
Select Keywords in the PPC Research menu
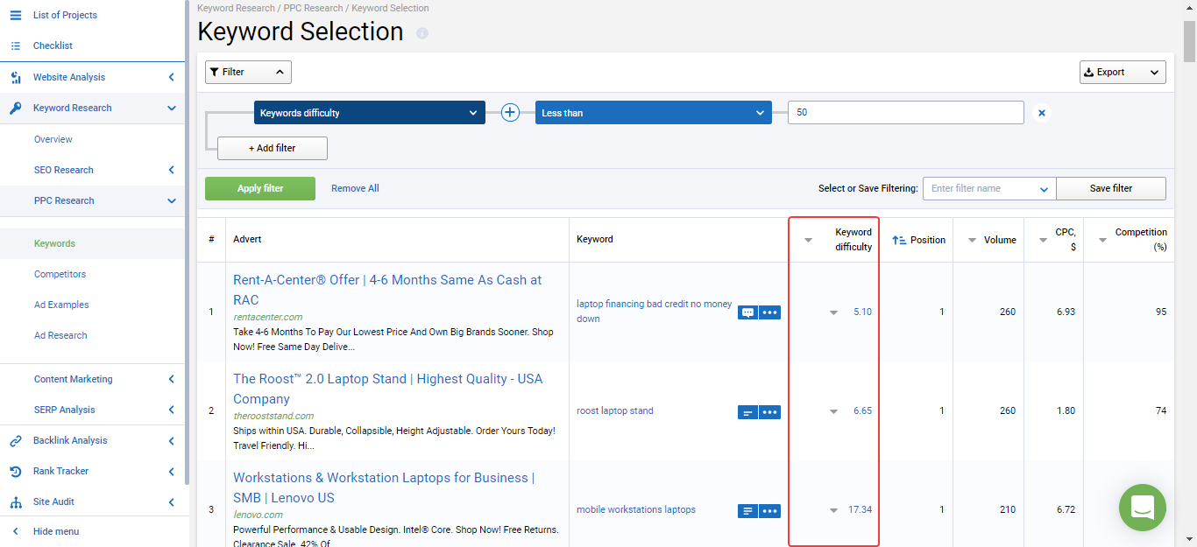pos(54,243)
